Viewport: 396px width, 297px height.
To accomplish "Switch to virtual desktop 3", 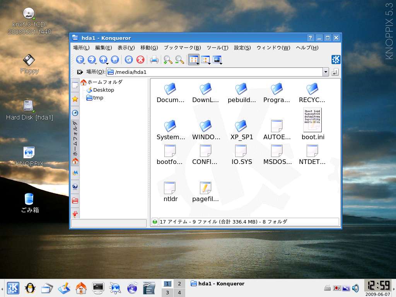I will (167, 292).
